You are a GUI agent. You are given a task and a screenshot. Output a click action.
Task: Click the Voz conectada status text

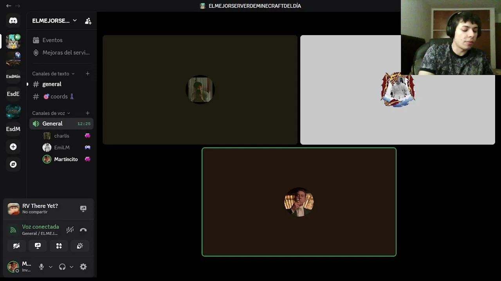tap(40, 227)
